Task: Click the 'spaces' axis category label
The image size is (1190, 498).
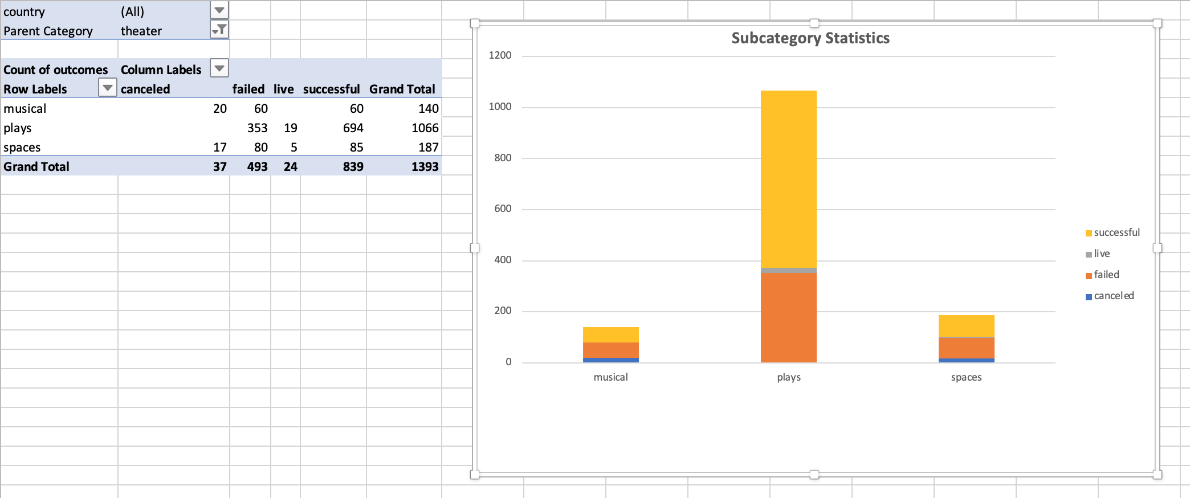Action: pos(966,377)
